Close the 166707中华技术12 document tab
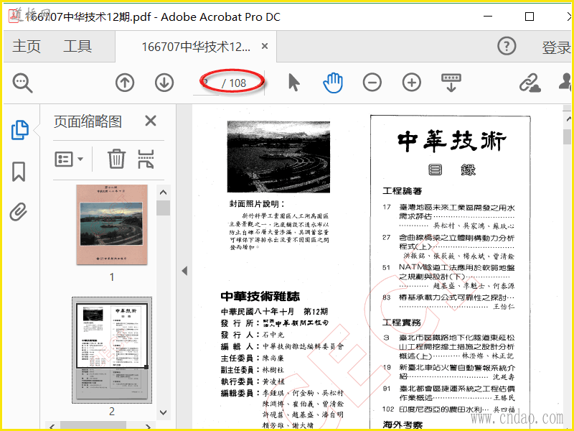 coord(265,46)
